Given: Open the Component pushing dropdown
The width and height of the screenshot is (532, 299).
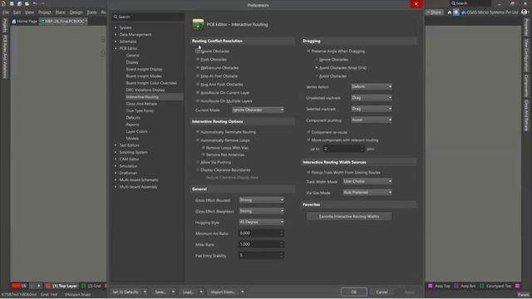Looking at the screenshot, I should pos(372,120).
